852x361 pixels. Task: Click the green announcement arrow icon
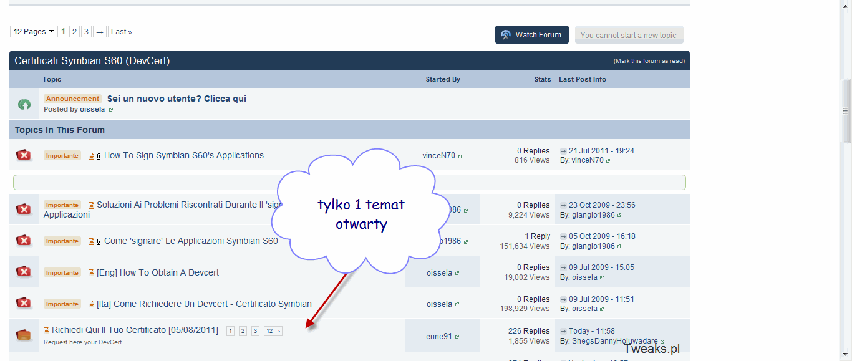[x=24, y=104]
